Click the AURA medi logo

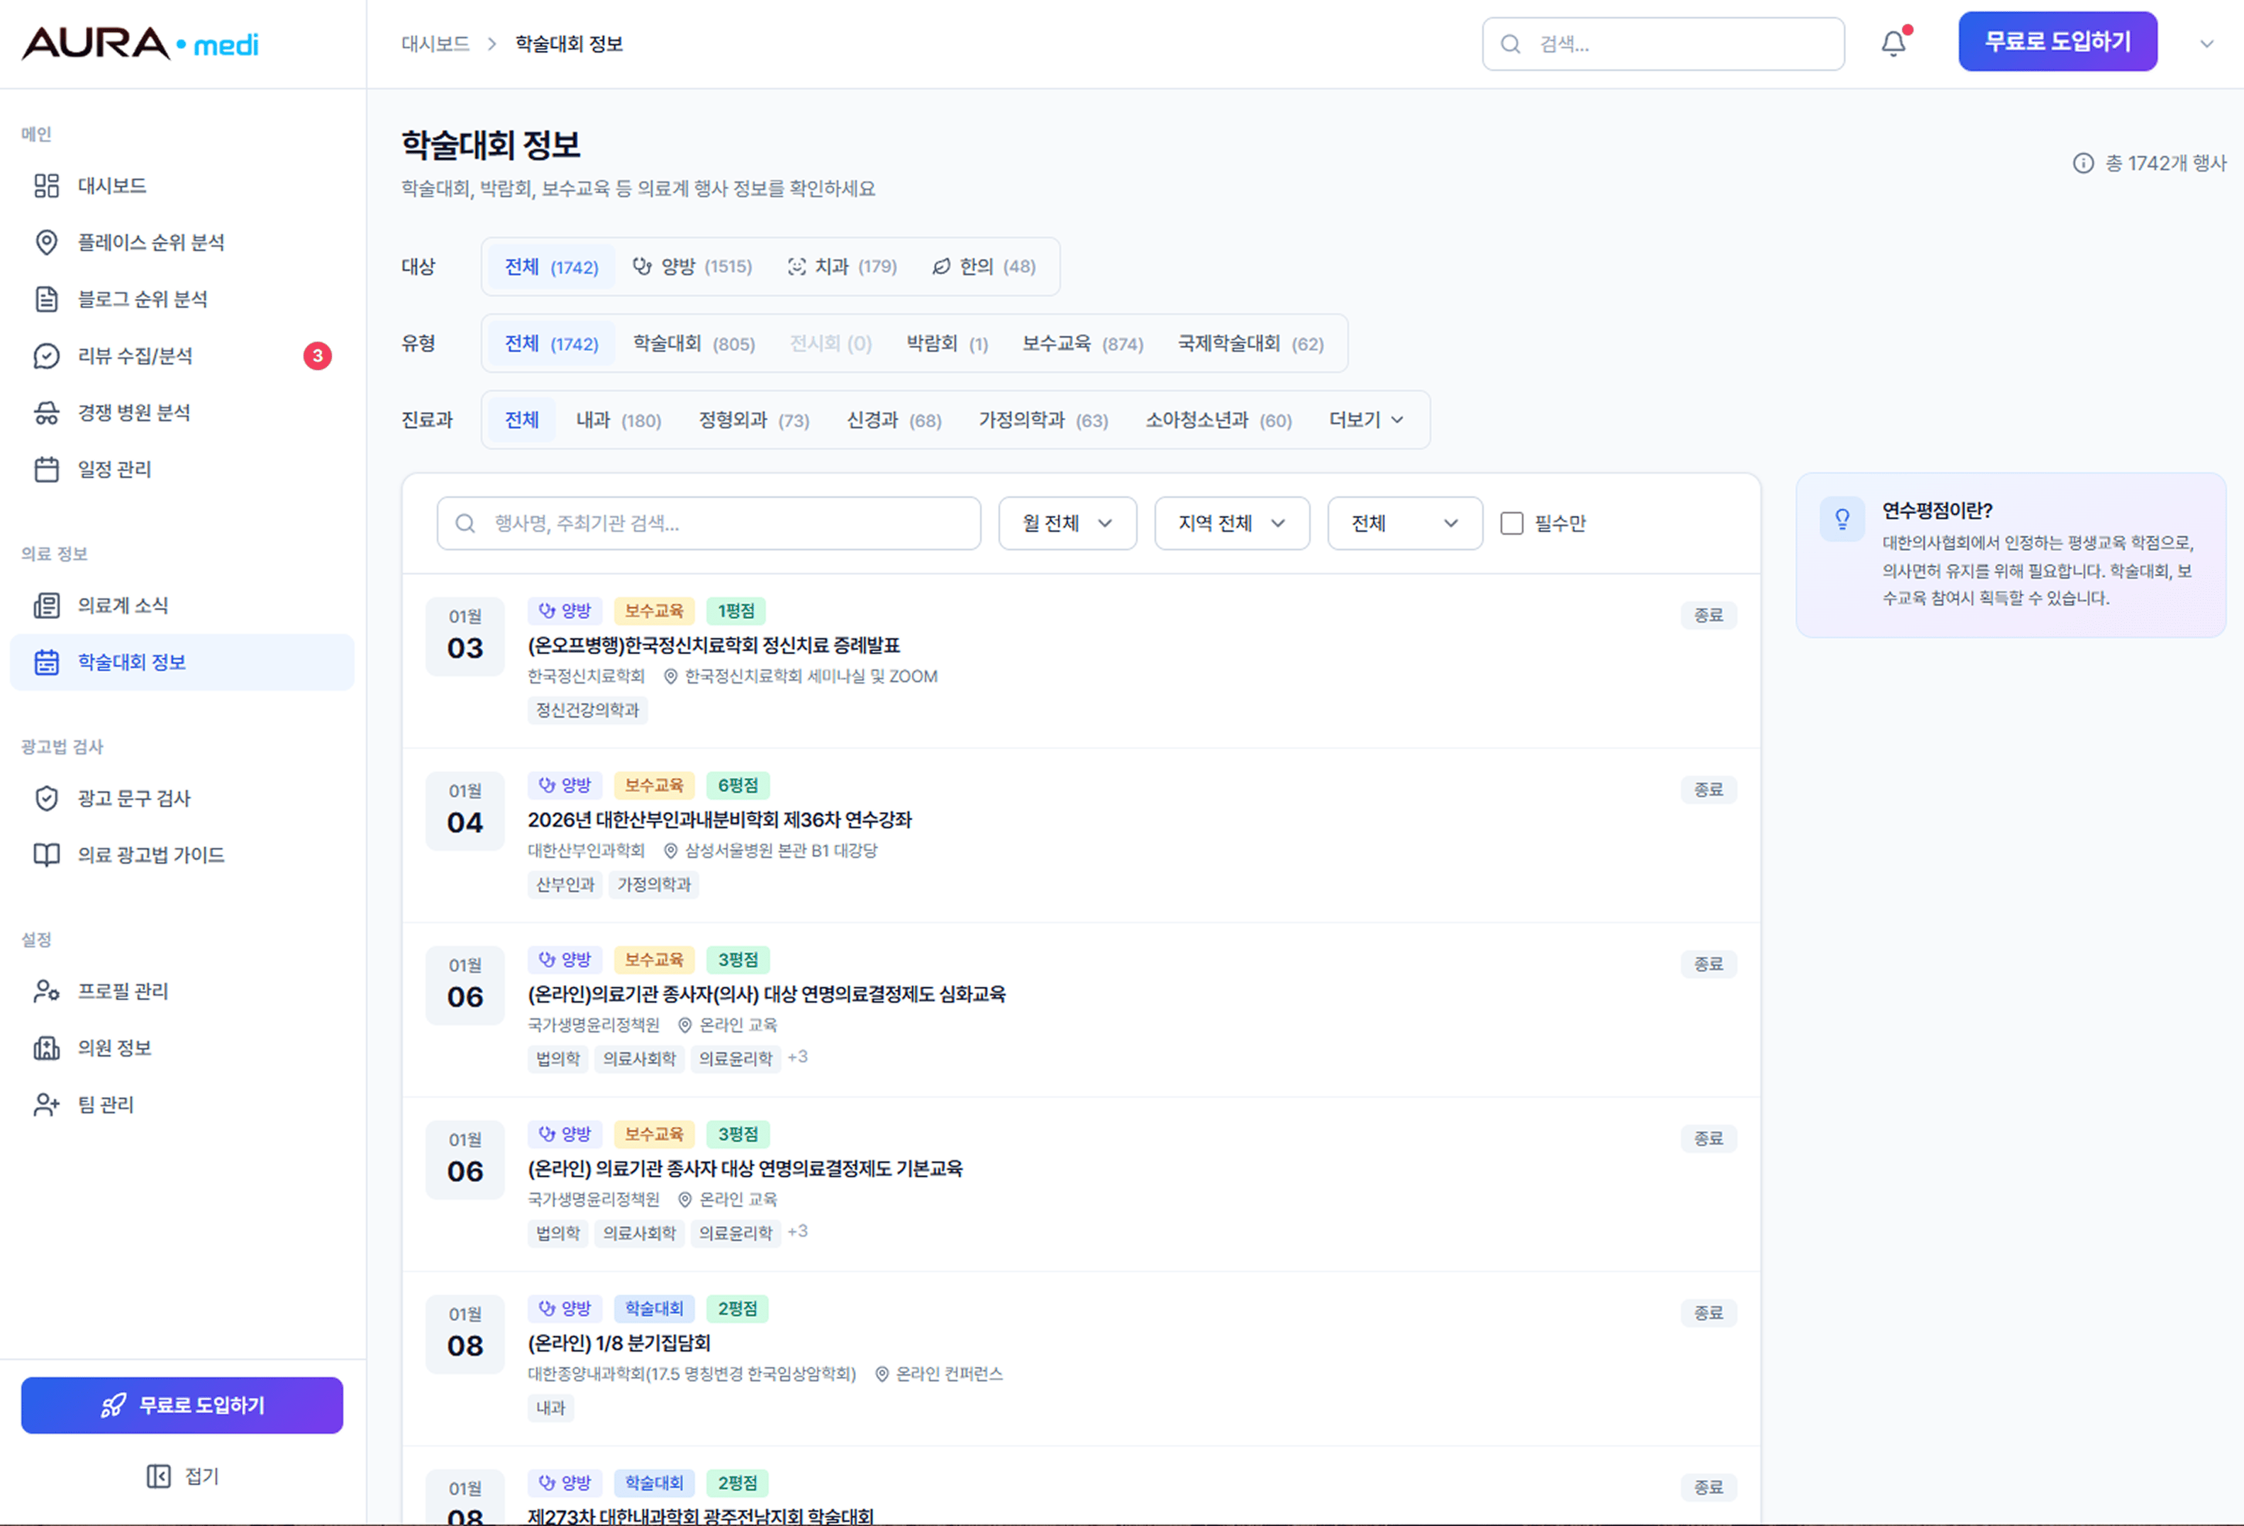tap(140, 43)
